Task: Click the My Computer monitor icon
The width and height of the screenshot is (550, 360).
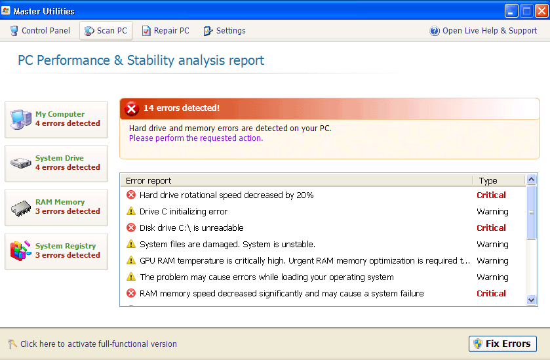Action: tap(20, 119)
